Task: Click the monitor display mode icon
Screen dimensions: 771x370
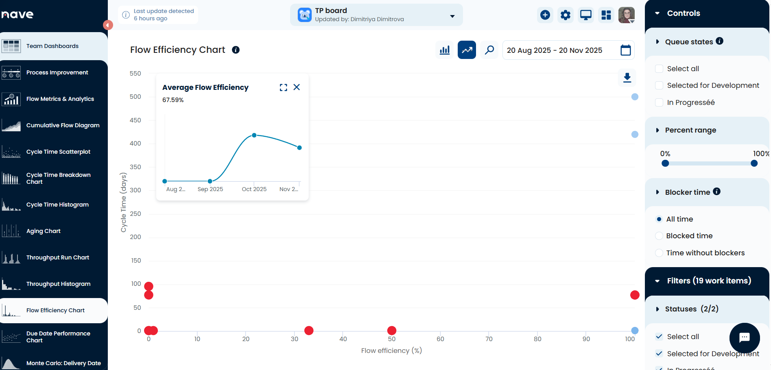Action: pos(586,15)
